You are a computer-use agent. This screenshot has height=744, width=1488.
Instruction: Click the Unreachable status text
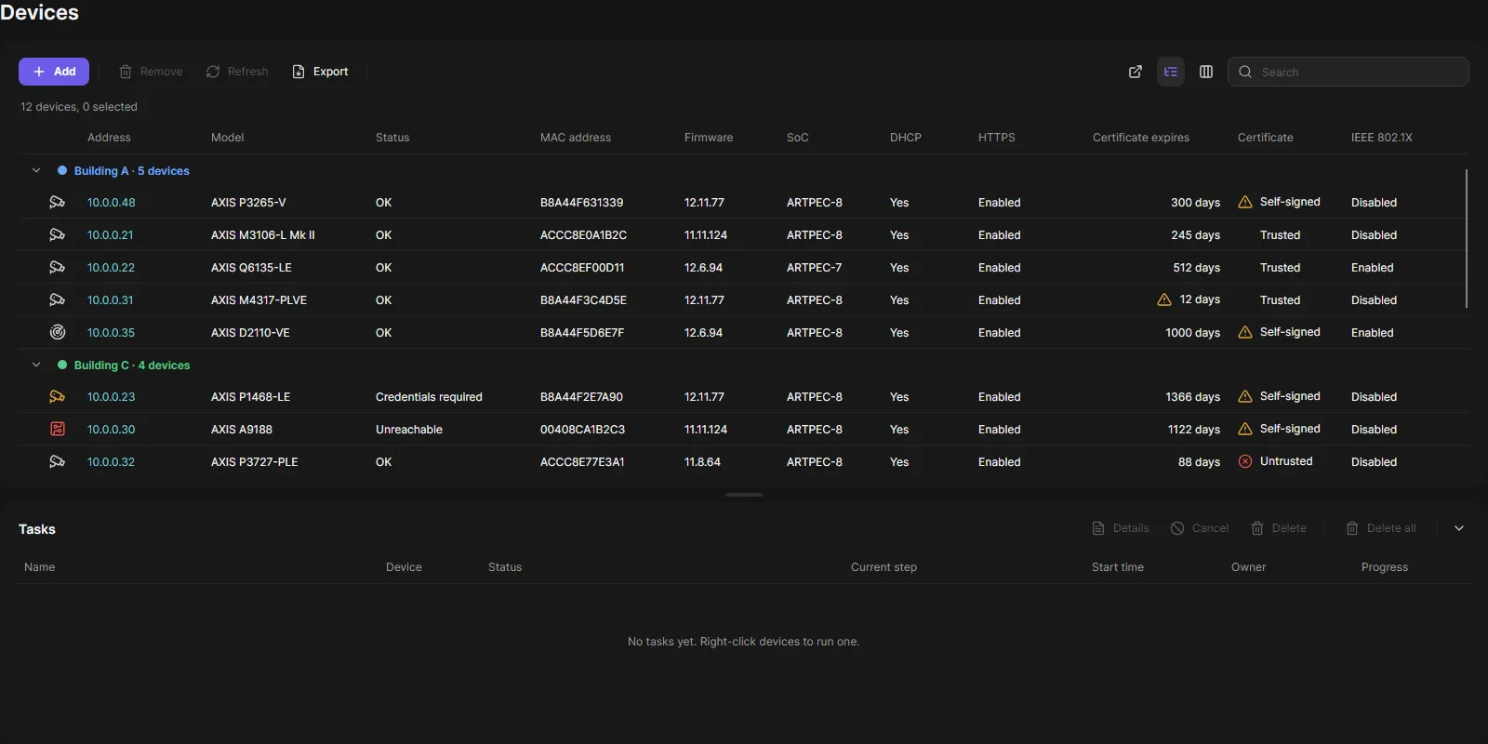click(409, 430)
